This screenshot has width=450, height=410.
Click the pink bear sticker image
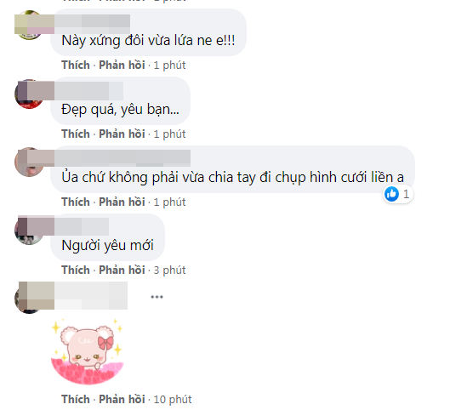pyautogui.click(x=88, y=351)
